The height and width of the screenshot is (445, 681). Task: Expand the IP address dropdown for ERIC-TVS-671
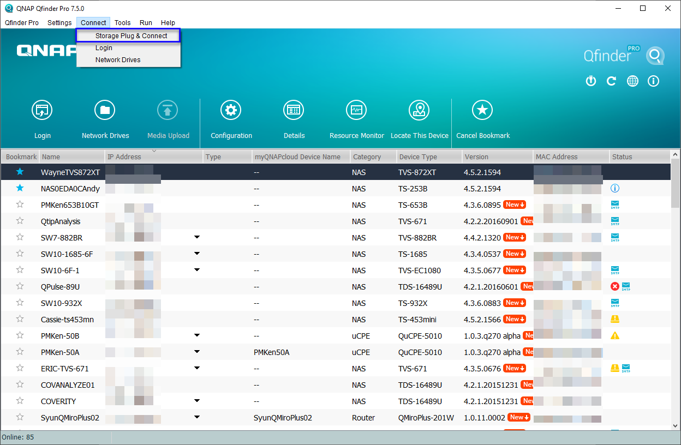tap(197, 368)
